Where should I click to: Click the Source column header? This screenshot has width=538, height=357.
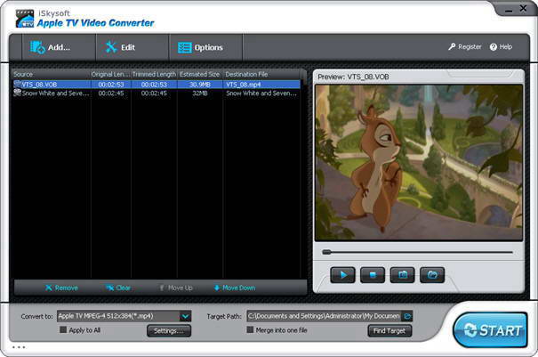[x=51, y=74]
